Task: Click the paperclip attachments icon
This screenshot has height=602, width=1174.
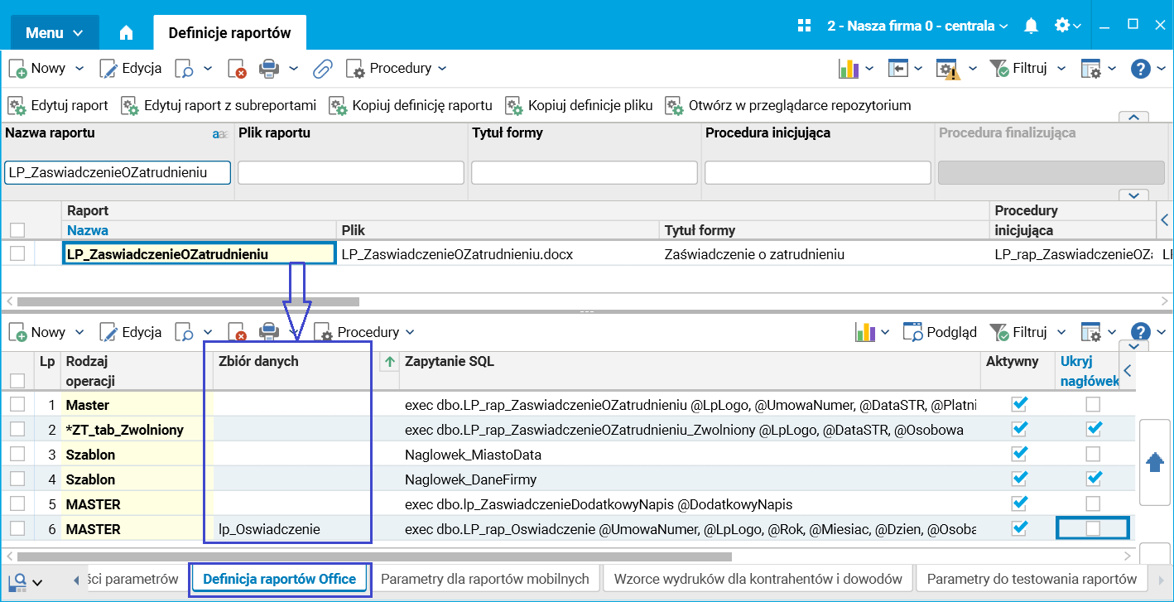Action: 322,69
